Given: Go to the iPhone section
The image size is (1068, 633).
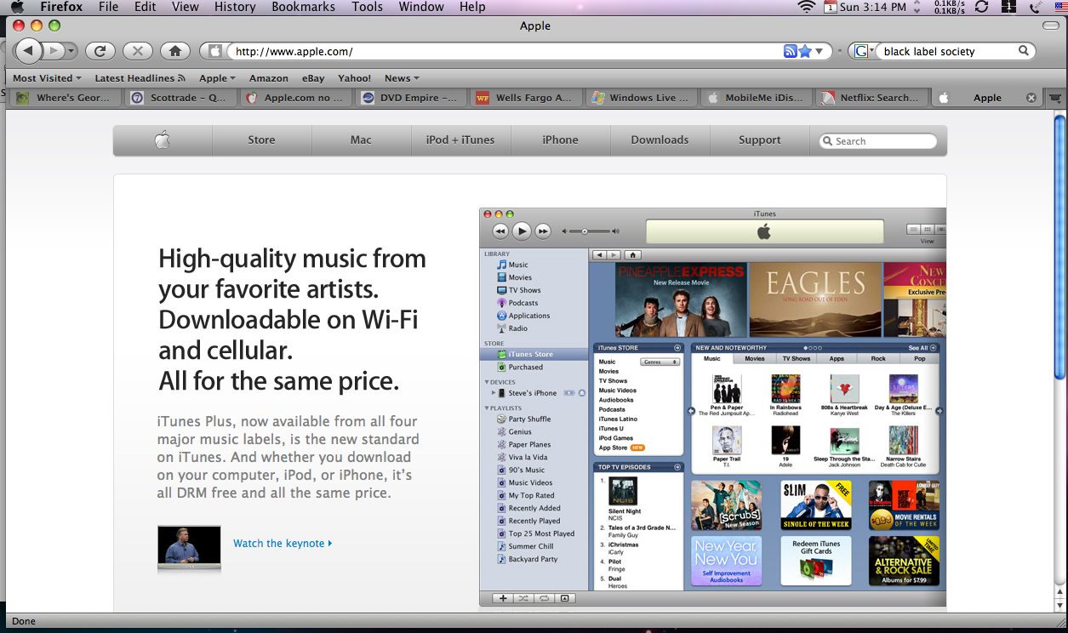Looking at the screenshot, I should coord(560,140).
